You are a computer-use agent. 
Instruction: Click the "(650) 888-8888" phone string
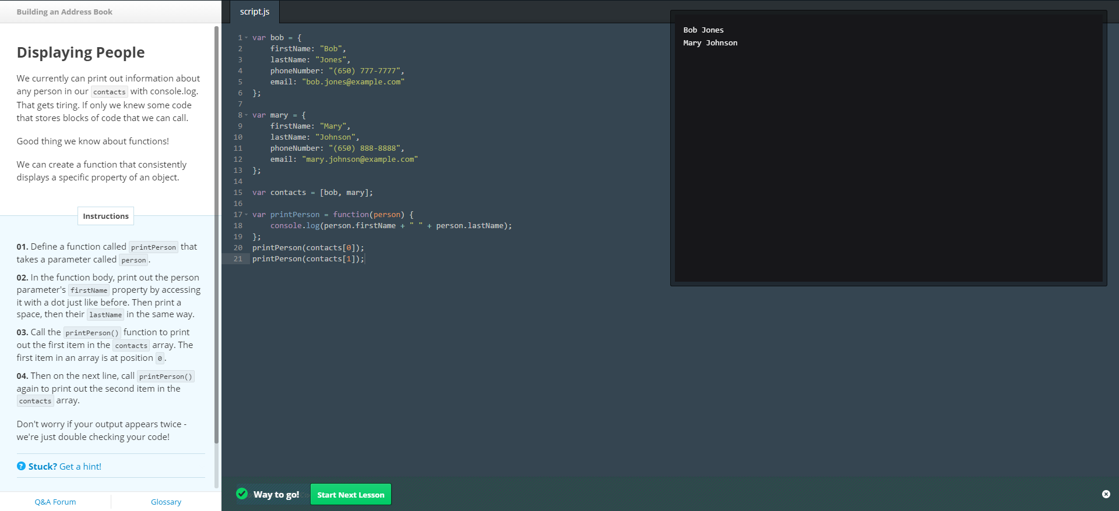tap(364, 148)
